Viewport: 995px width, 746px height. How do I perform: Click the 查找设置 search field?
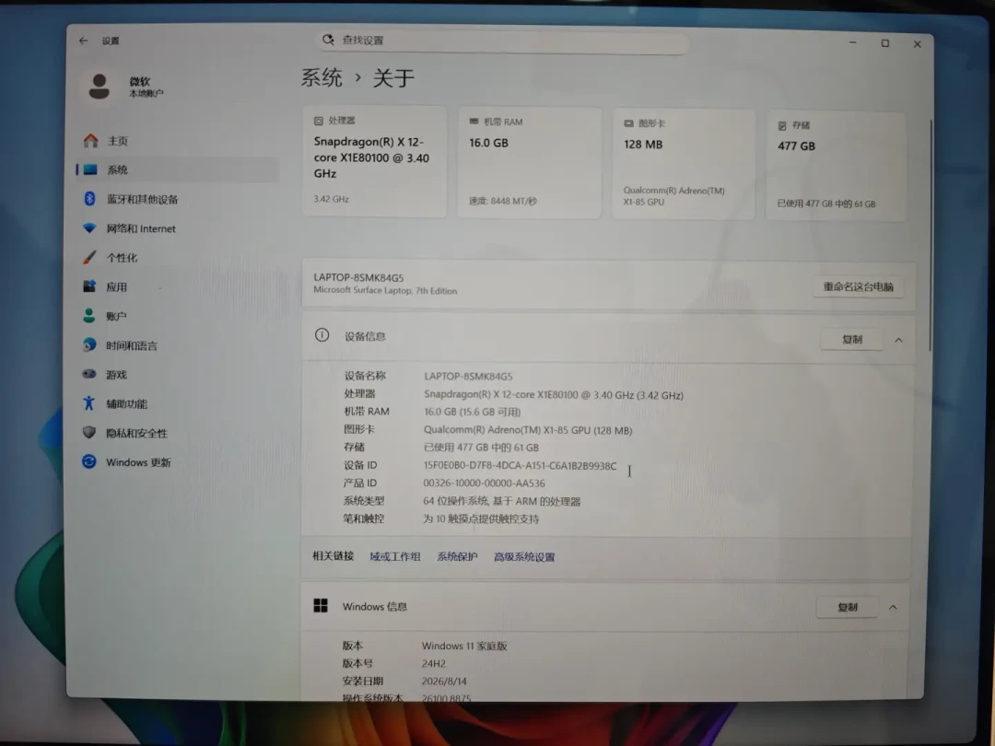(x=502, y=41)
